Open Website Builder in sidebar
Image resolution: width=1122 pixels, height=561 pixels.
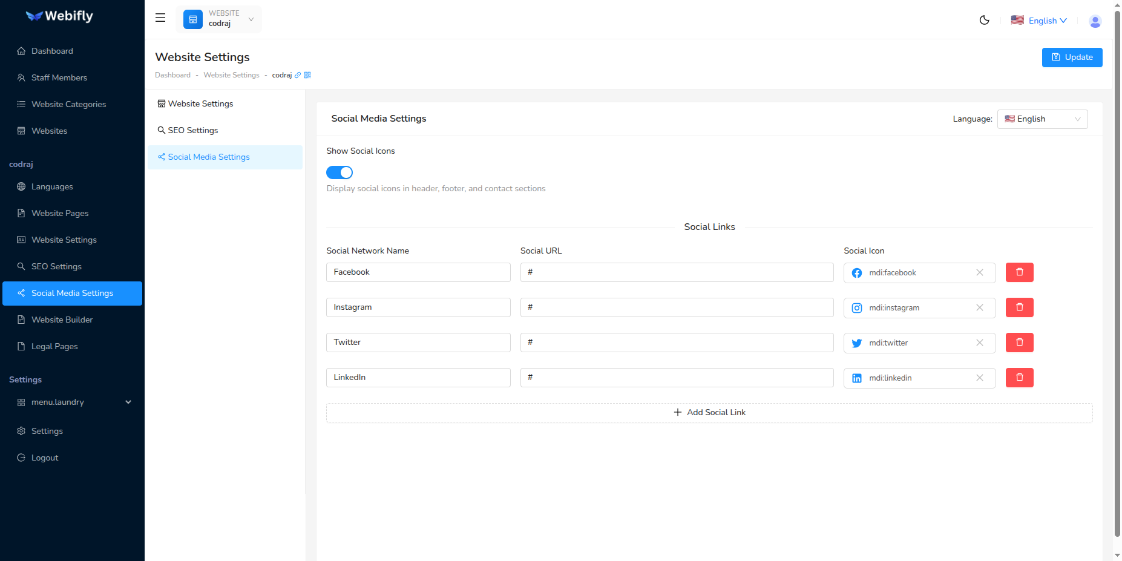(62, 320)
